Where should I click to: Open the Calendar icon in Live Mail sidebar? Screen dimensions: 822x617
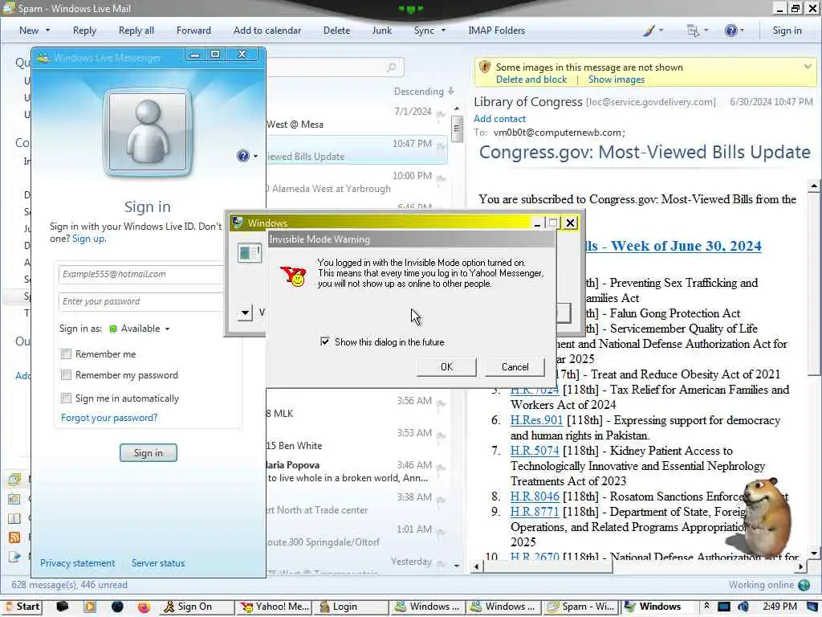pos(14,498)
